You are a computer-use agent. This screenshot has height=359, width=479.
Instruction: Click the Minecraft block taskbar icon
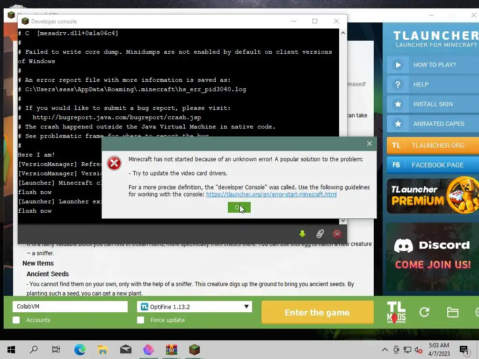pyautogui.click(x=194, y=350)
